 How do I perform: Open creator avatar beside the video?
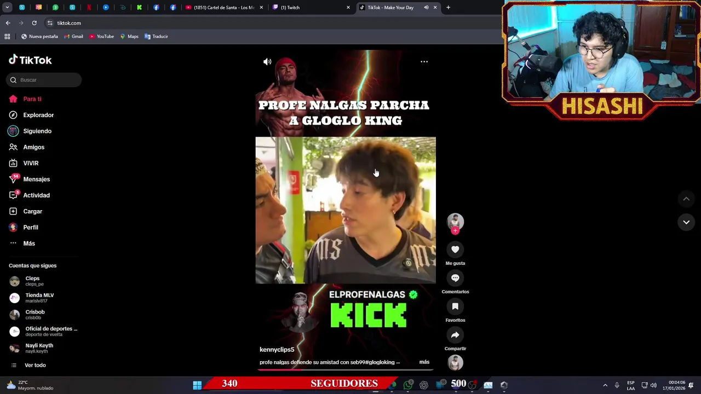[x=455, y=221]
